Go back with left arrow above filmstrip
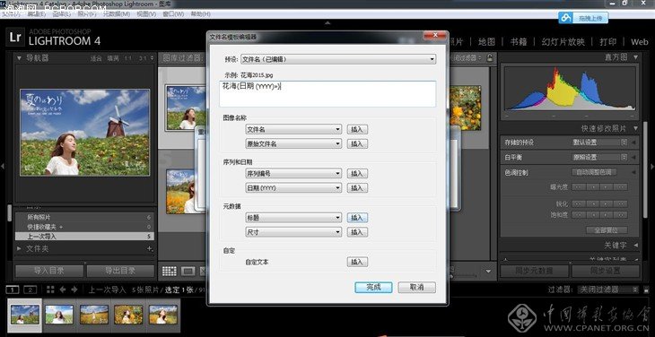The height and width of the screenshot is (337, 655). [63, 289]
